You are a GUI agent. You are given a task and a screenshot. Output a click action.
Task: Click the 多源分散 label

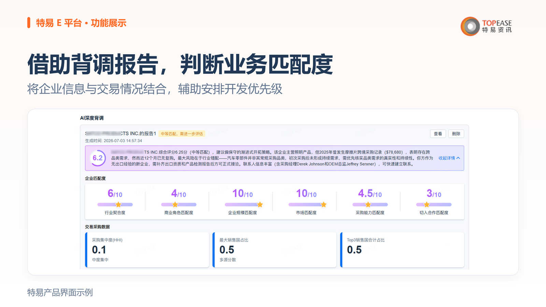point(228,260)
